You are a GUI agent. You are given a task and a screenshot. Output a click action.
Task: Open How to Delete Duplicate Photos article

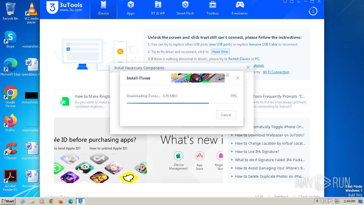pyautogui.click(x=270, y=177)
